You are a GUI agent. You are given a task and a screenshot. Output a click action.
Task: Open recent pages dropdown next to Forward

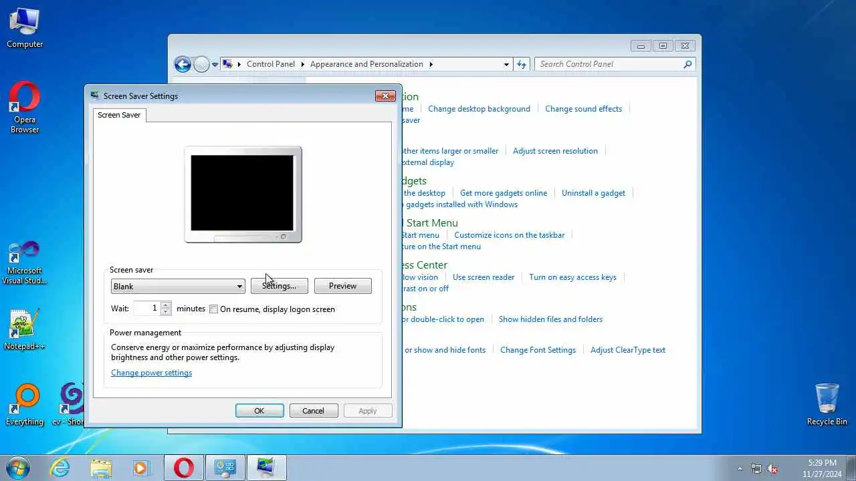[x=215, y=65]
